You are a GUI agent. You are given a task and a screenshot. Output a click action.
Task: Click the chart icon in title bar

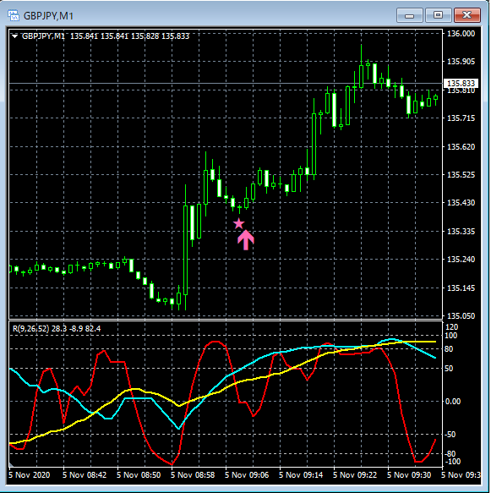(14, 15)
